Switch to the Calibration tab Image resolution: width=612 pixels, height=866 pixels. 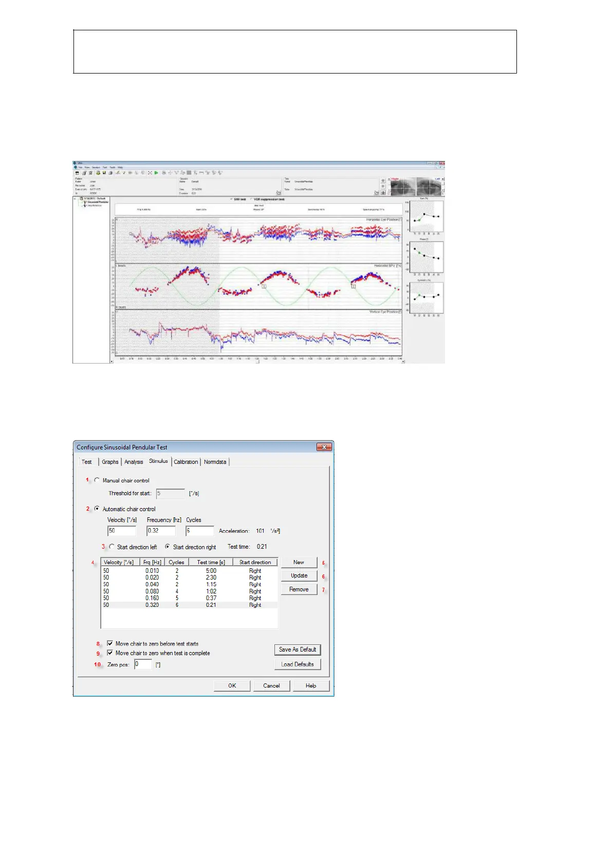[x=186, y=462]
